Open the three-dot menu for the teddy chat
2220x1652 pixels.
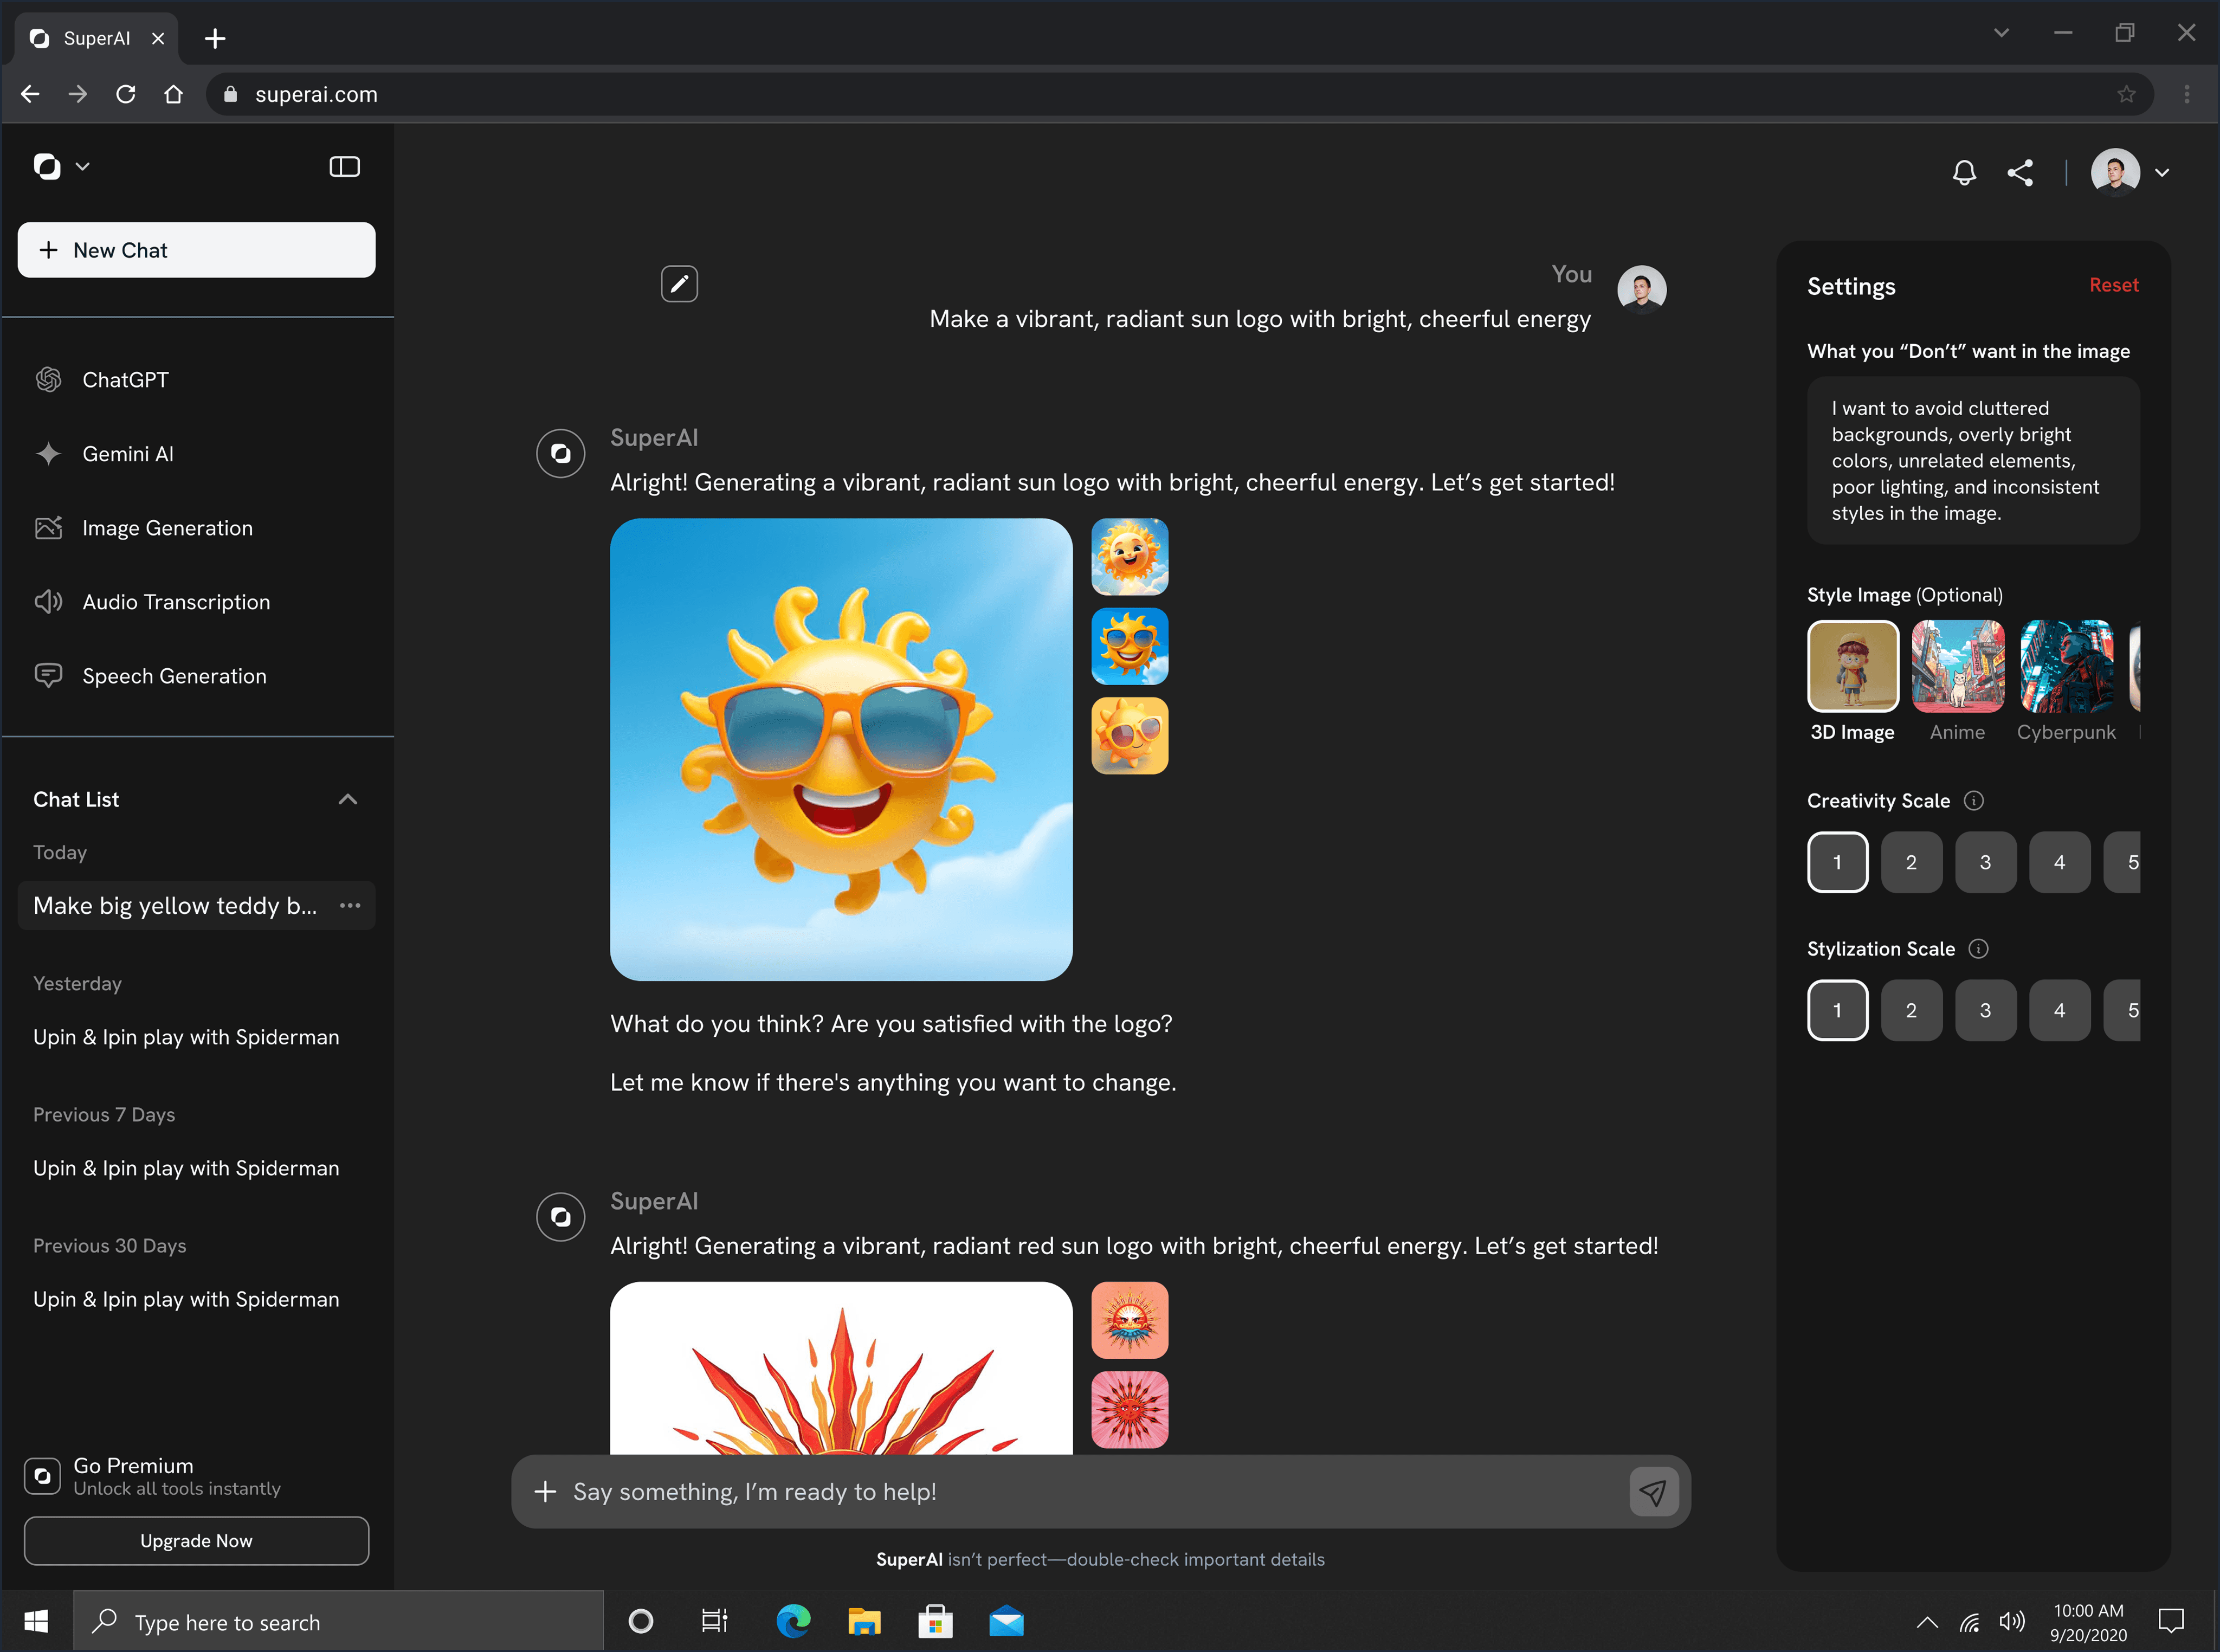pos(350,905)
